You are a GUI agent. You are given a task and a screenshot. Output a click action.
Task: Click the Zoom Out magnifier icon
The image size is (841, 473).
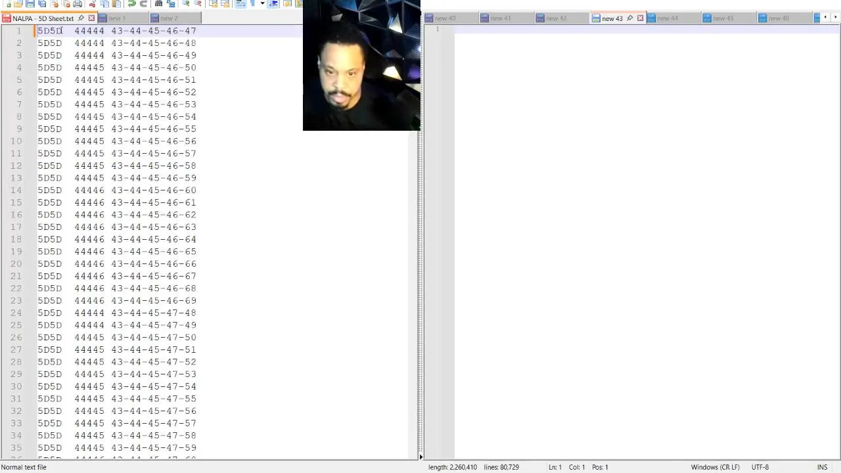[198, 3]
